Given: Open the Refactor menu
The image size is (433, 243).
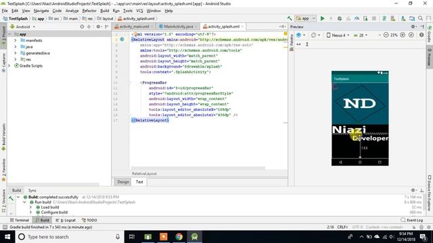Looking at the screenshot, I should point(89,11).
